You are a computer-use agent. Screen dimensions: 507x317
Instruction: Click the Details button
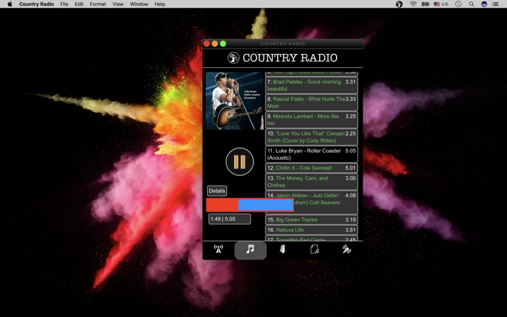click(x=217, y=191)
